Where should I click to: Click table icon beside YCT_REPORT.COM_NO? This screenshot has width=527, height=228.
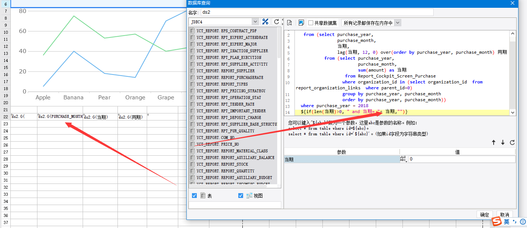click(192, 138)
